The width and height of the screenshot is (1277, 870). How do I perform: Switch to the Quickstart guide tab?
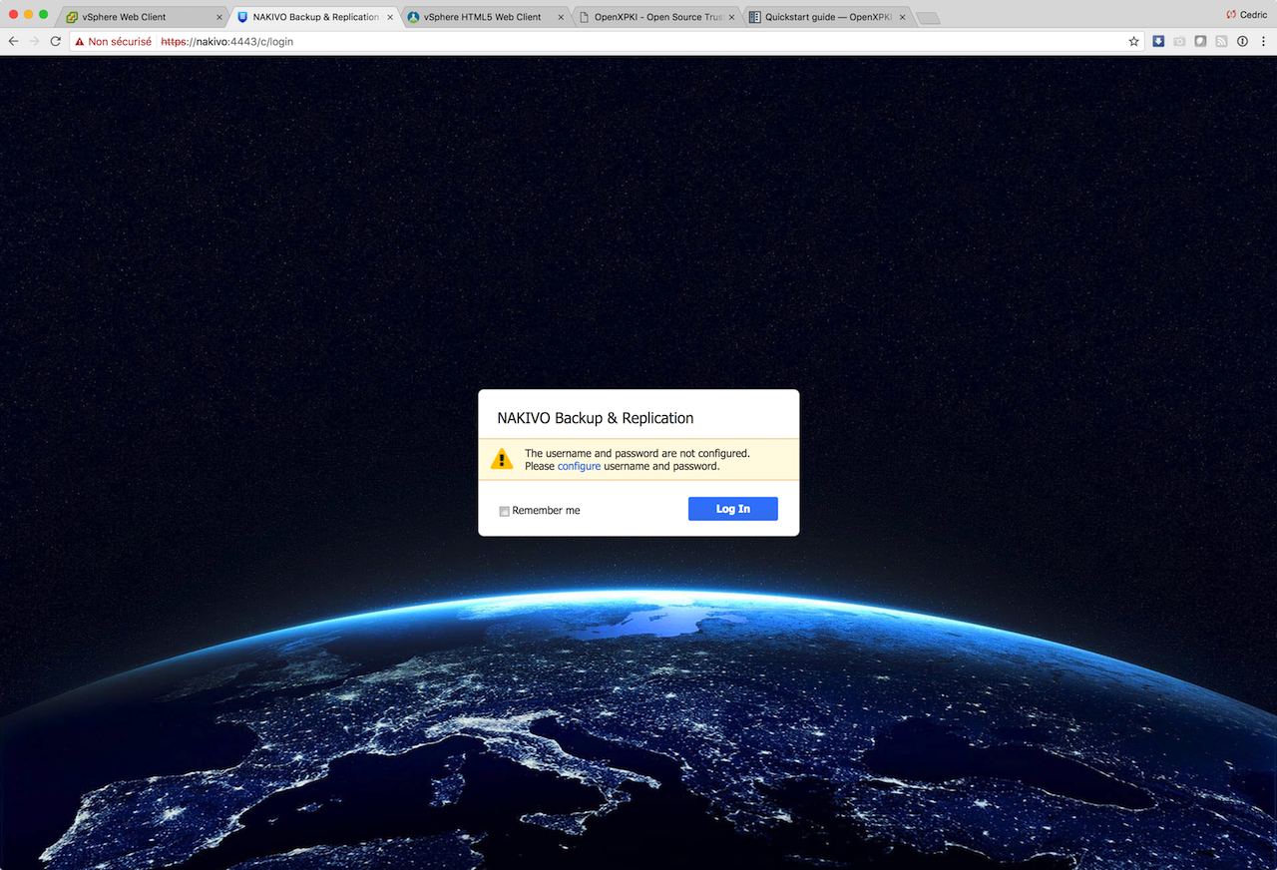(x=826, y=17)
